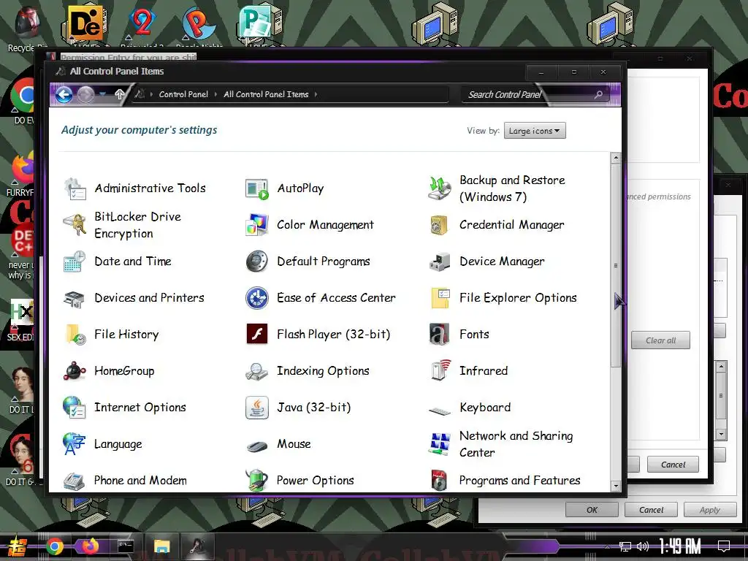Open the Language icon
Viewport: 748px width, 561px height.
(x=75, y=444)
